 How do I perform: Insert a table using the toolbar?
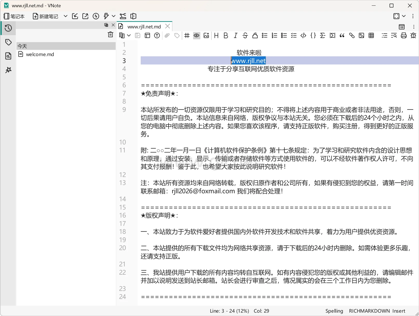[371, 36]
